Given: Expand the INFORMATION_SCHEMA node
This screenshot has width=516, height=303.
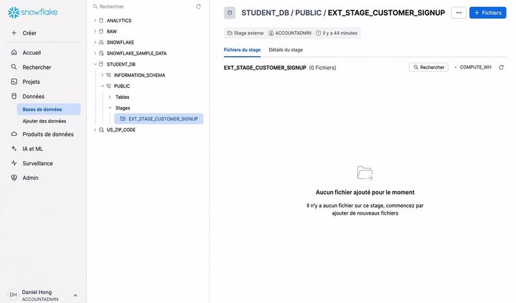Looking at the screenshot, I should click(x=103, y=75).
